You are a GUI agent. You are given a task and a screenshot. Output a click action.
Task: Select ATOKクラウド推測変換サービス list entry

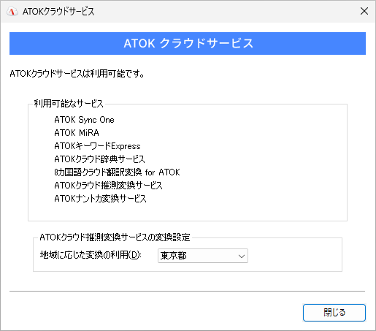point(108,186)
